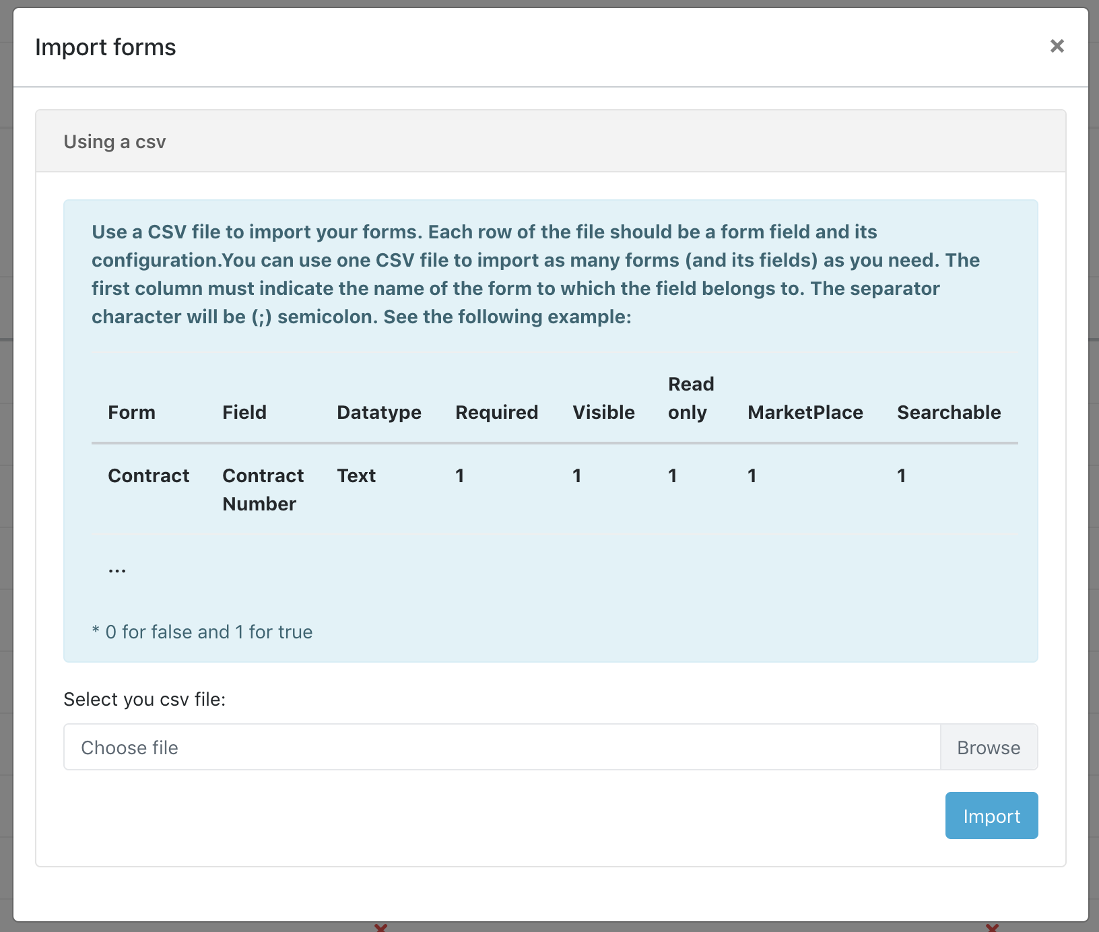This screenshot has height=932, width=1099.
Task: Click the Visible column header
Action: (603, 412)
